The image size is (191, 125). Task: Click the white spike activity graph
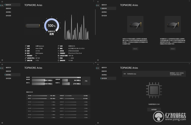(77, 27)
